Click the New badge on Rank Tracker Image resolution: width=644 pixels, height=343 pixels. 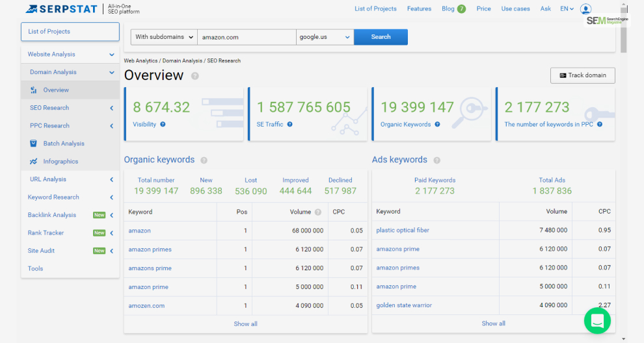click(99, 233)
